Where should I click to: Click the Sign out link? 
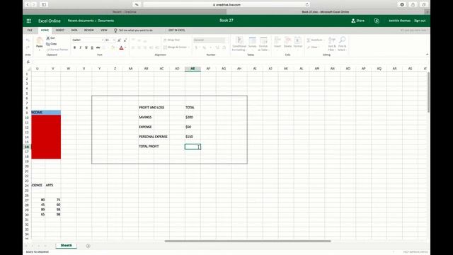click(420, 21)
